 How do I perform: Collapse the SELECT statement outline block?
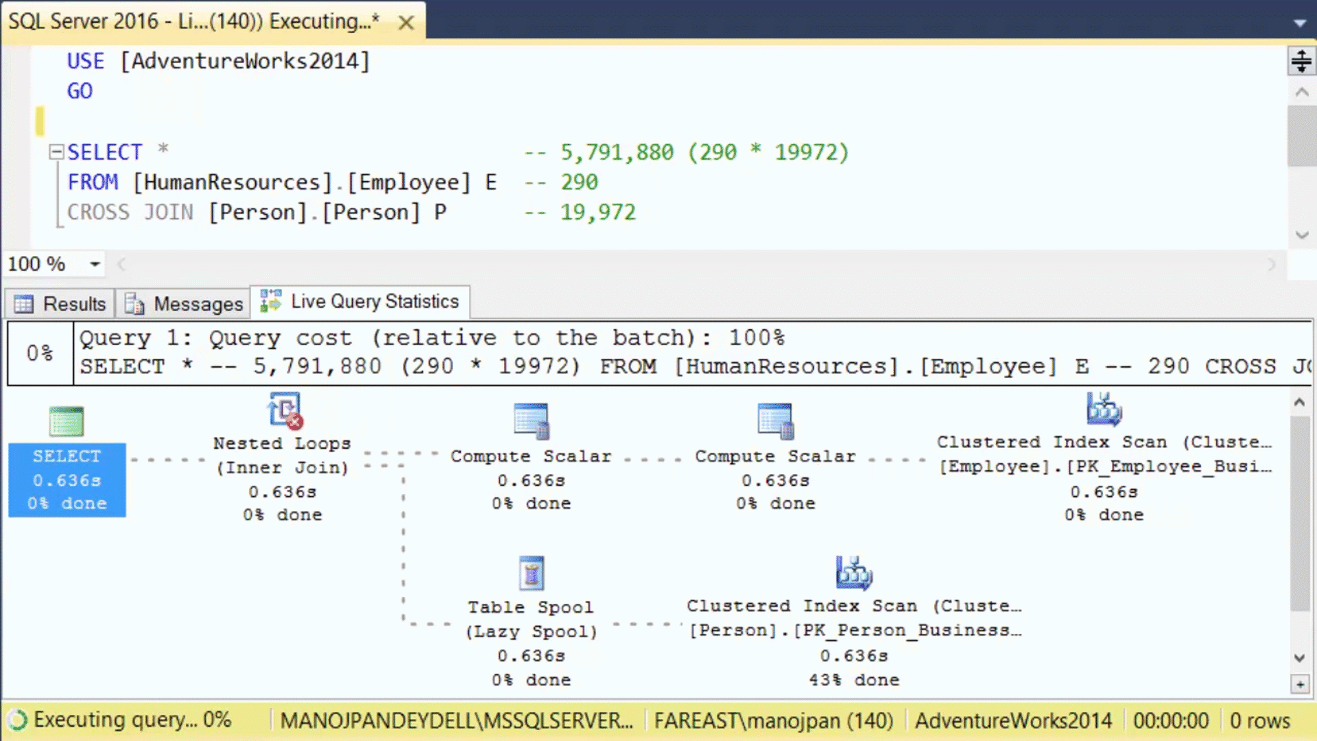[56, 152]
